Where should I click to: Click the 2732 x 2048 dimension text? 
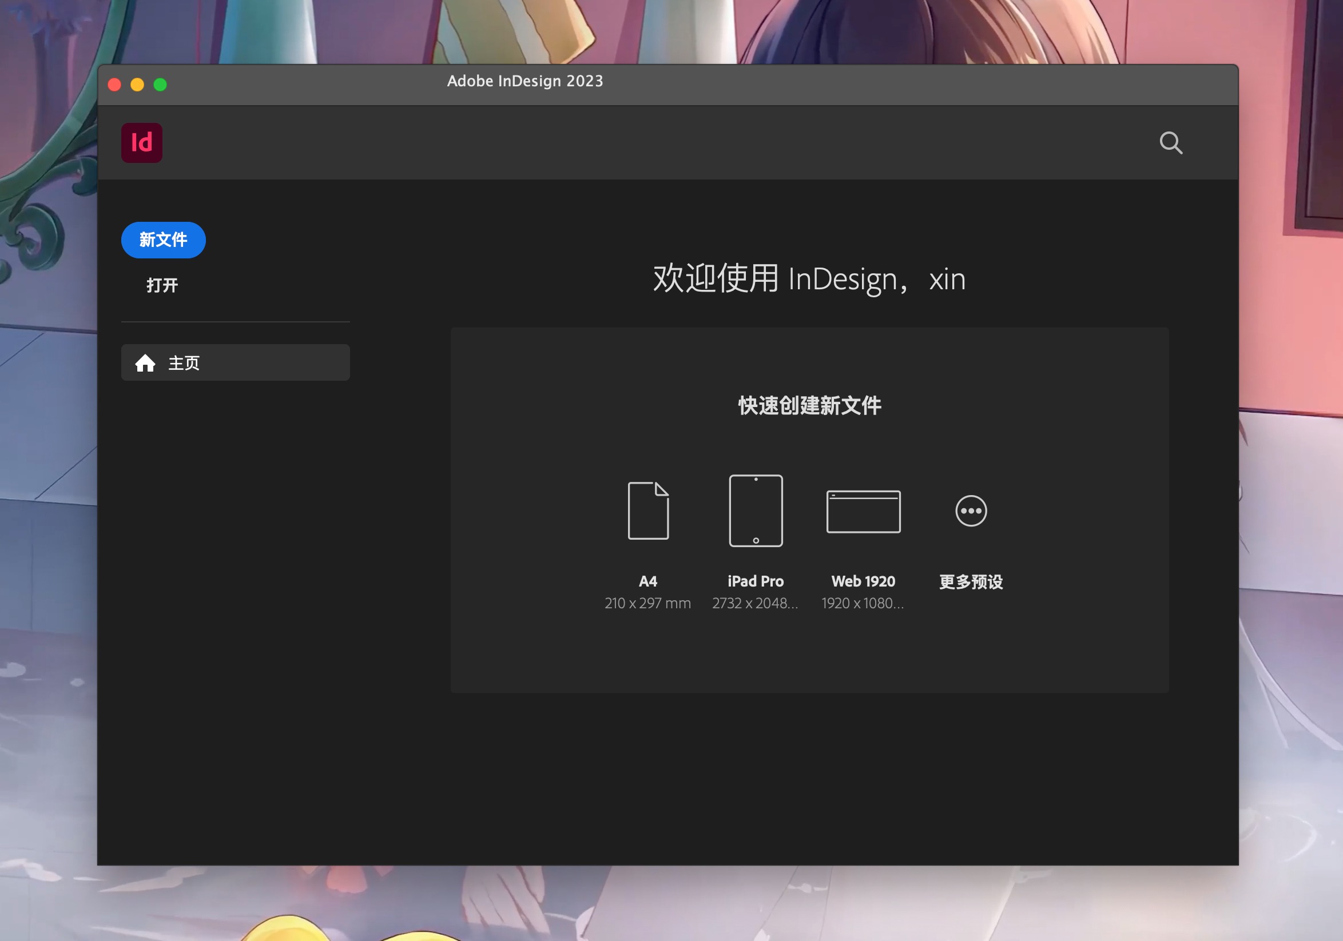click(x=754, y=603)
